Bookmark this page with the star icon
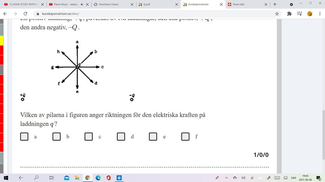The height and width of the screenshot is (182, 325). [x=277, y=13]
